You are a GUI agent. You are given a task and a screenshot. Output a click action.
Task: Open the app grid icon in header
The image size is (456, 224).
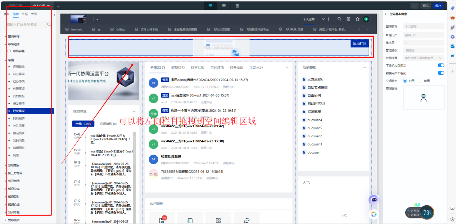point(348,19)
